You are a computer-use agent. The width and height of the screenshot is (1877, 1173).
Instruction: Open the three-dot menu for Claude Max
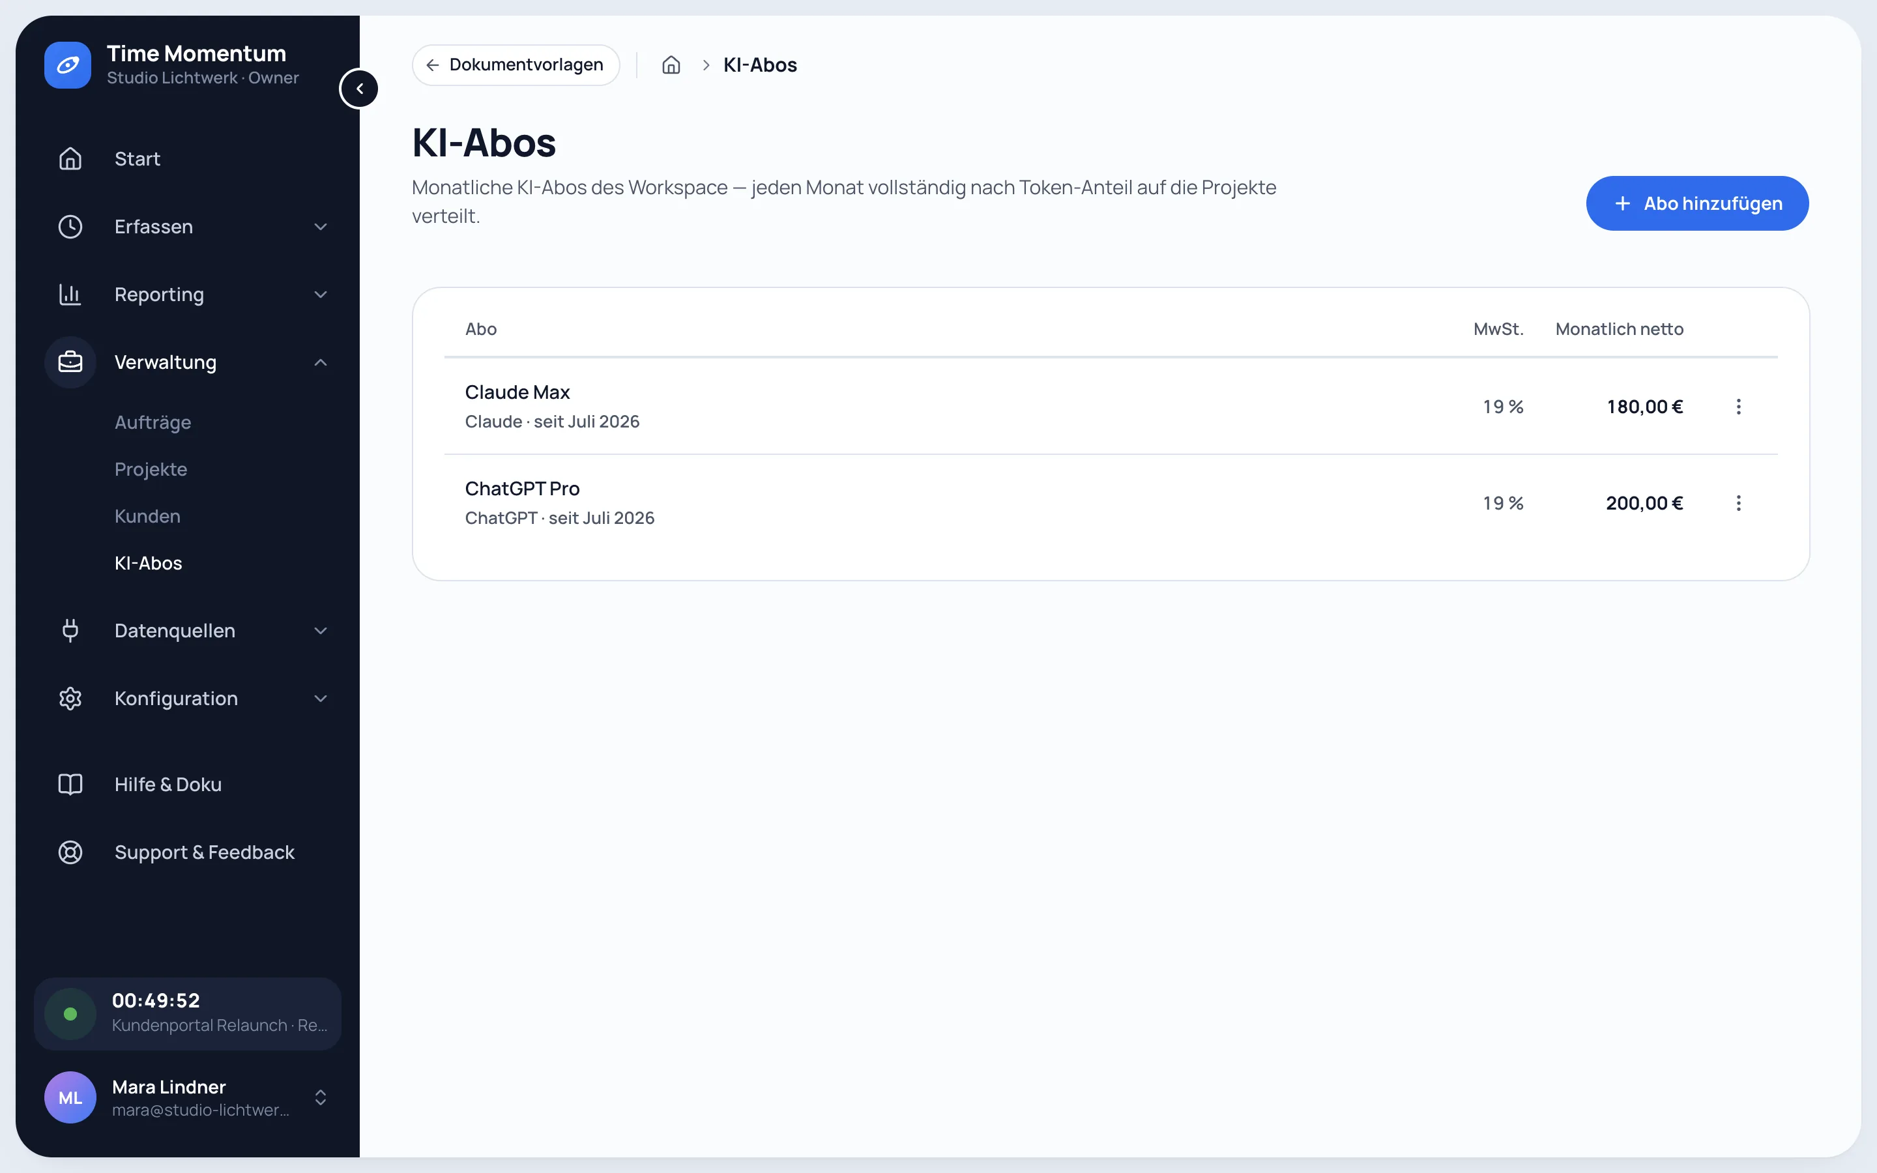point(1738,407)
